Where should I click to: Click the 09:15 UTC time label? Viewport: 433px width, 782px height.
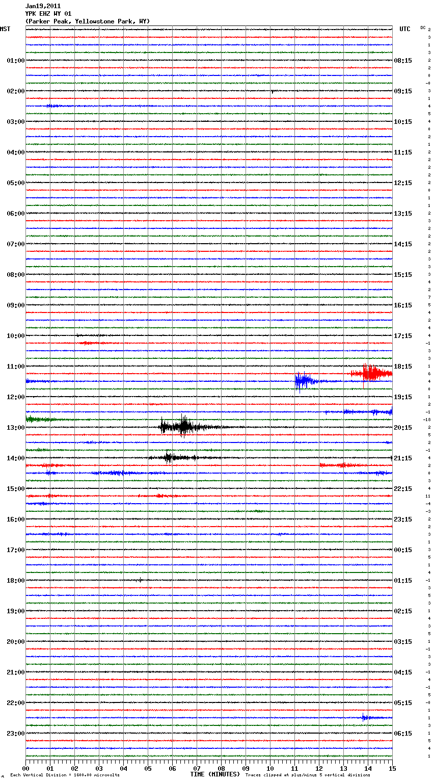(403, 91)
